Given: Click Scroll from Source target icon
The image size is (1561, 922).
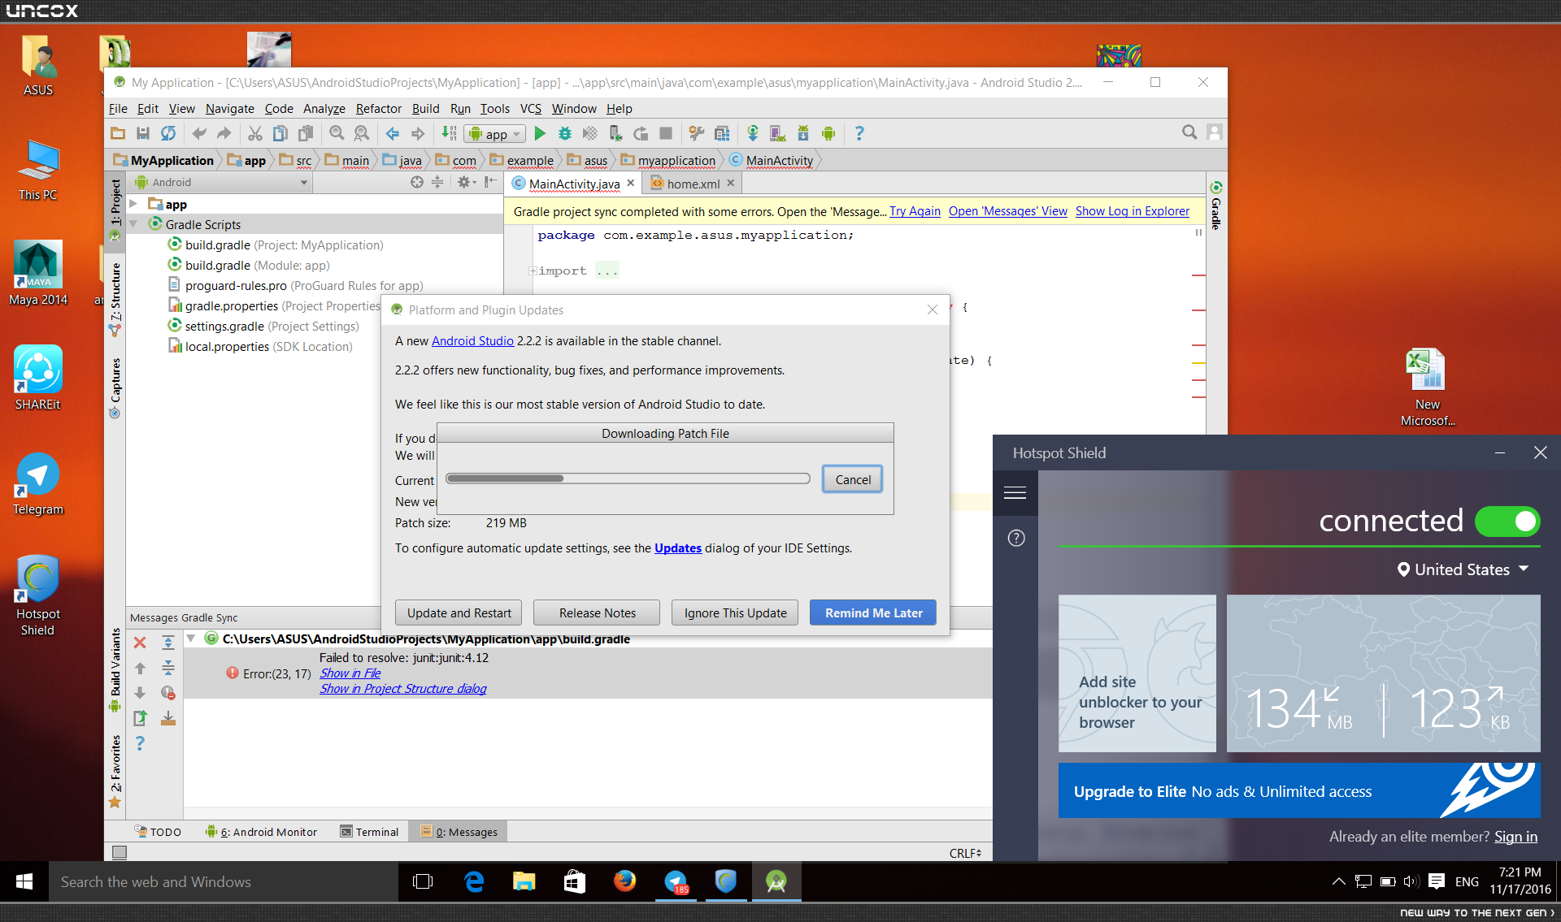Looking at the screenshot, I should [417, 182].
